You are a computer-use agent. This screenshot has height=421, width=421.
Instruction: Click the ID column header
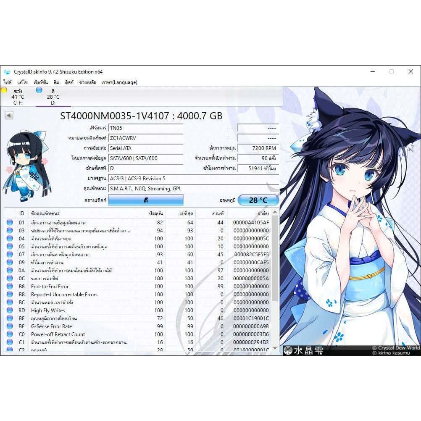point(22,213)
